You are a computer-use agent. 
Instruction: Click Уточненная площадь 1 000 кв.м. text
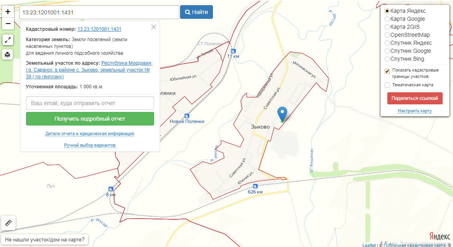click(x=64, y=87)
